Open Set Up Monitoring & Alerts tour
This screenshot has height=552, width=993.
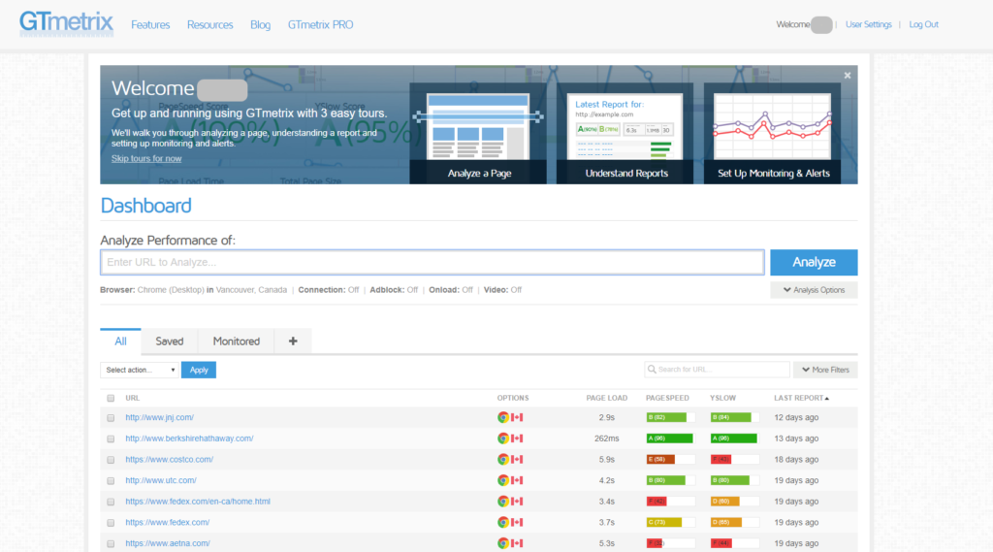773,134
